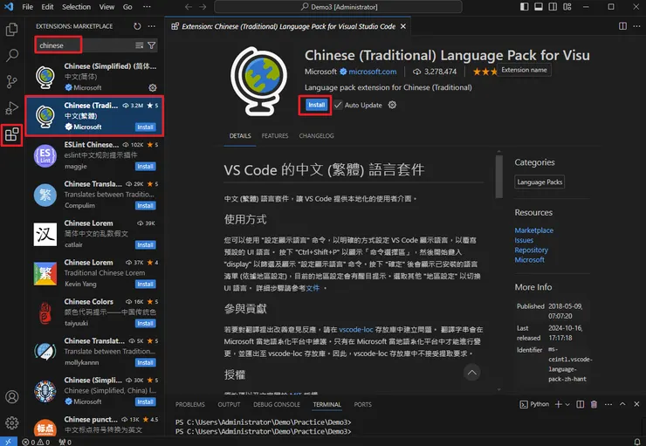
Task: Select Language Packs category tag
Action: pyautogui.click(x=539, y=182)
